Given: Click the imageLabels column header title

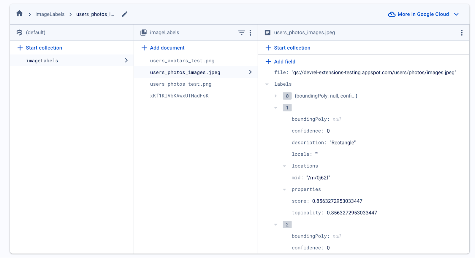Looking at the screenshot, I should click(x=164, y=32).
